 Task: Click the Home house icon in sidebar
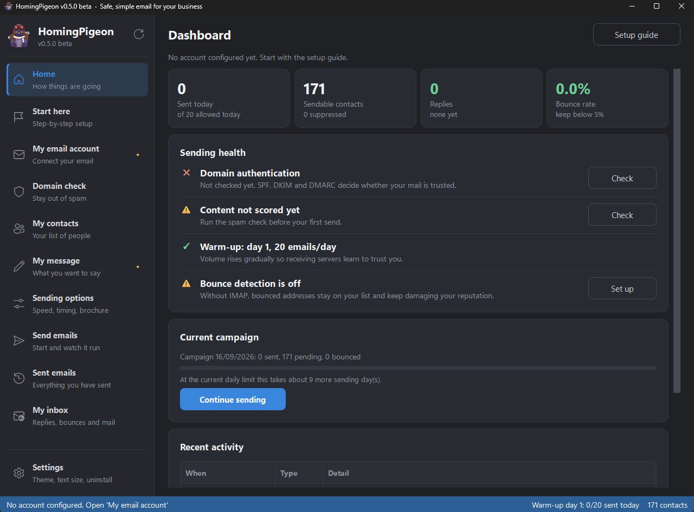19,80
